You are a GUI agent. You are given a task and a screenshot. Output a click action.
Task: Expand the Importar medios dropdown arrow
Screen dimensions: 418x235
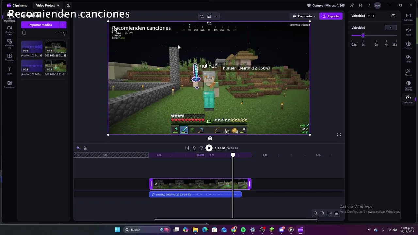pos(63,25)
